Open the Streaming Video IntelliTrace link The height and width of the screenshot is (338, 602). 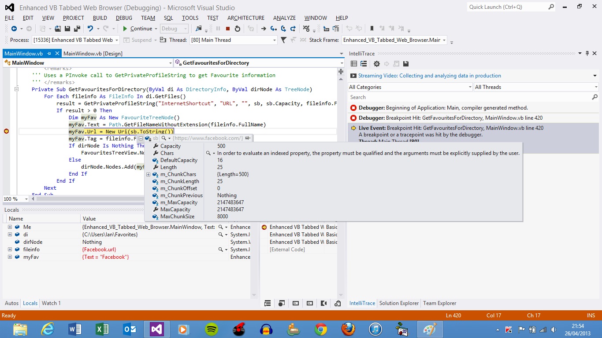[x=430, y=76]
